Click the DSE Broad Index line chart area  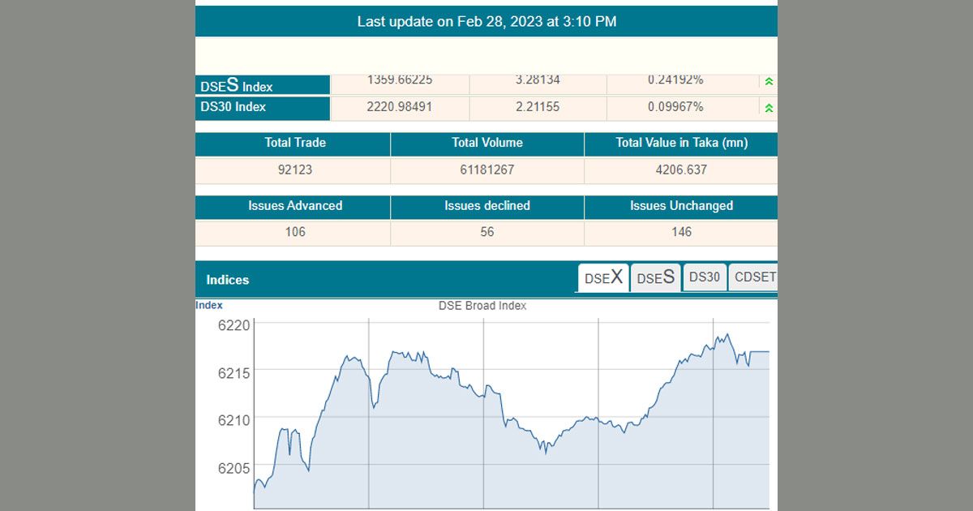(x=512, y=414)
